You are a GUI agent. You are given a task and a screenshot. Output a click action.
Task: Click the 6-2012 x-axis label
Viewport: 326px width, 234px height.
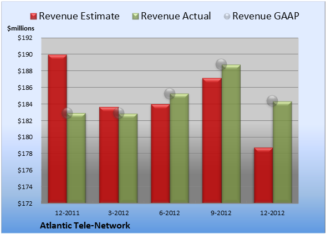tap(170, 213)
